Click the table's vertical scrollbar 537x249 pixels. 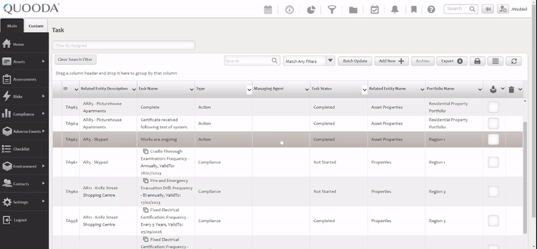tap(526, 178)
